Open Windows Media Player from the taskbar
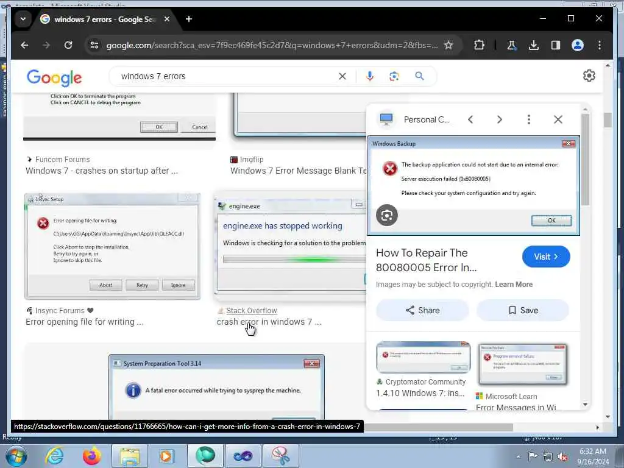This screenshot has width=624, height=468. [166, 456]
